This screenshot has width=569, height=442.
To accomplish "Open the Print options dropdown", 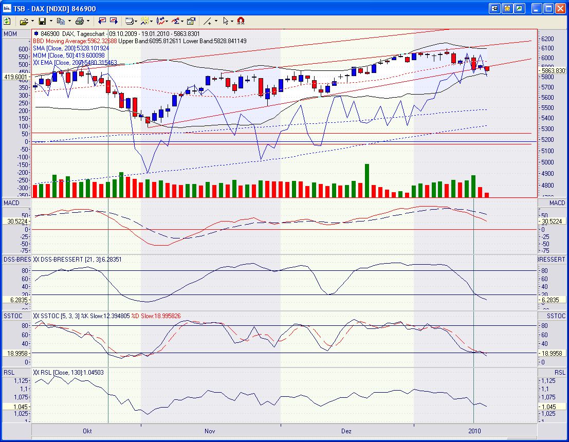I will [88, 21].
